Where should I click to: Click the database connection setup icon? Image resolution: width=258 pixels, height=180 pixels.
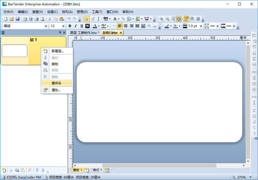(31, 19)
